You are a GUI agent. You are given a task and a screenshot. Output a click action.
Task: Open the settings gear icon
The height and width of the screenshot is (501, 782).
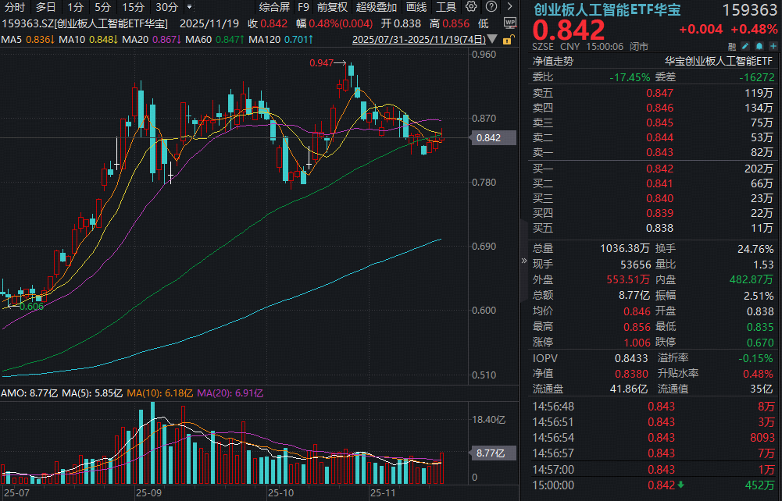pyautogui.click(x=471, y=6)
